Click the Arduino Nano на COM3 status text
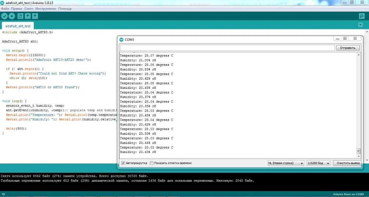 (x=348, y=194)
